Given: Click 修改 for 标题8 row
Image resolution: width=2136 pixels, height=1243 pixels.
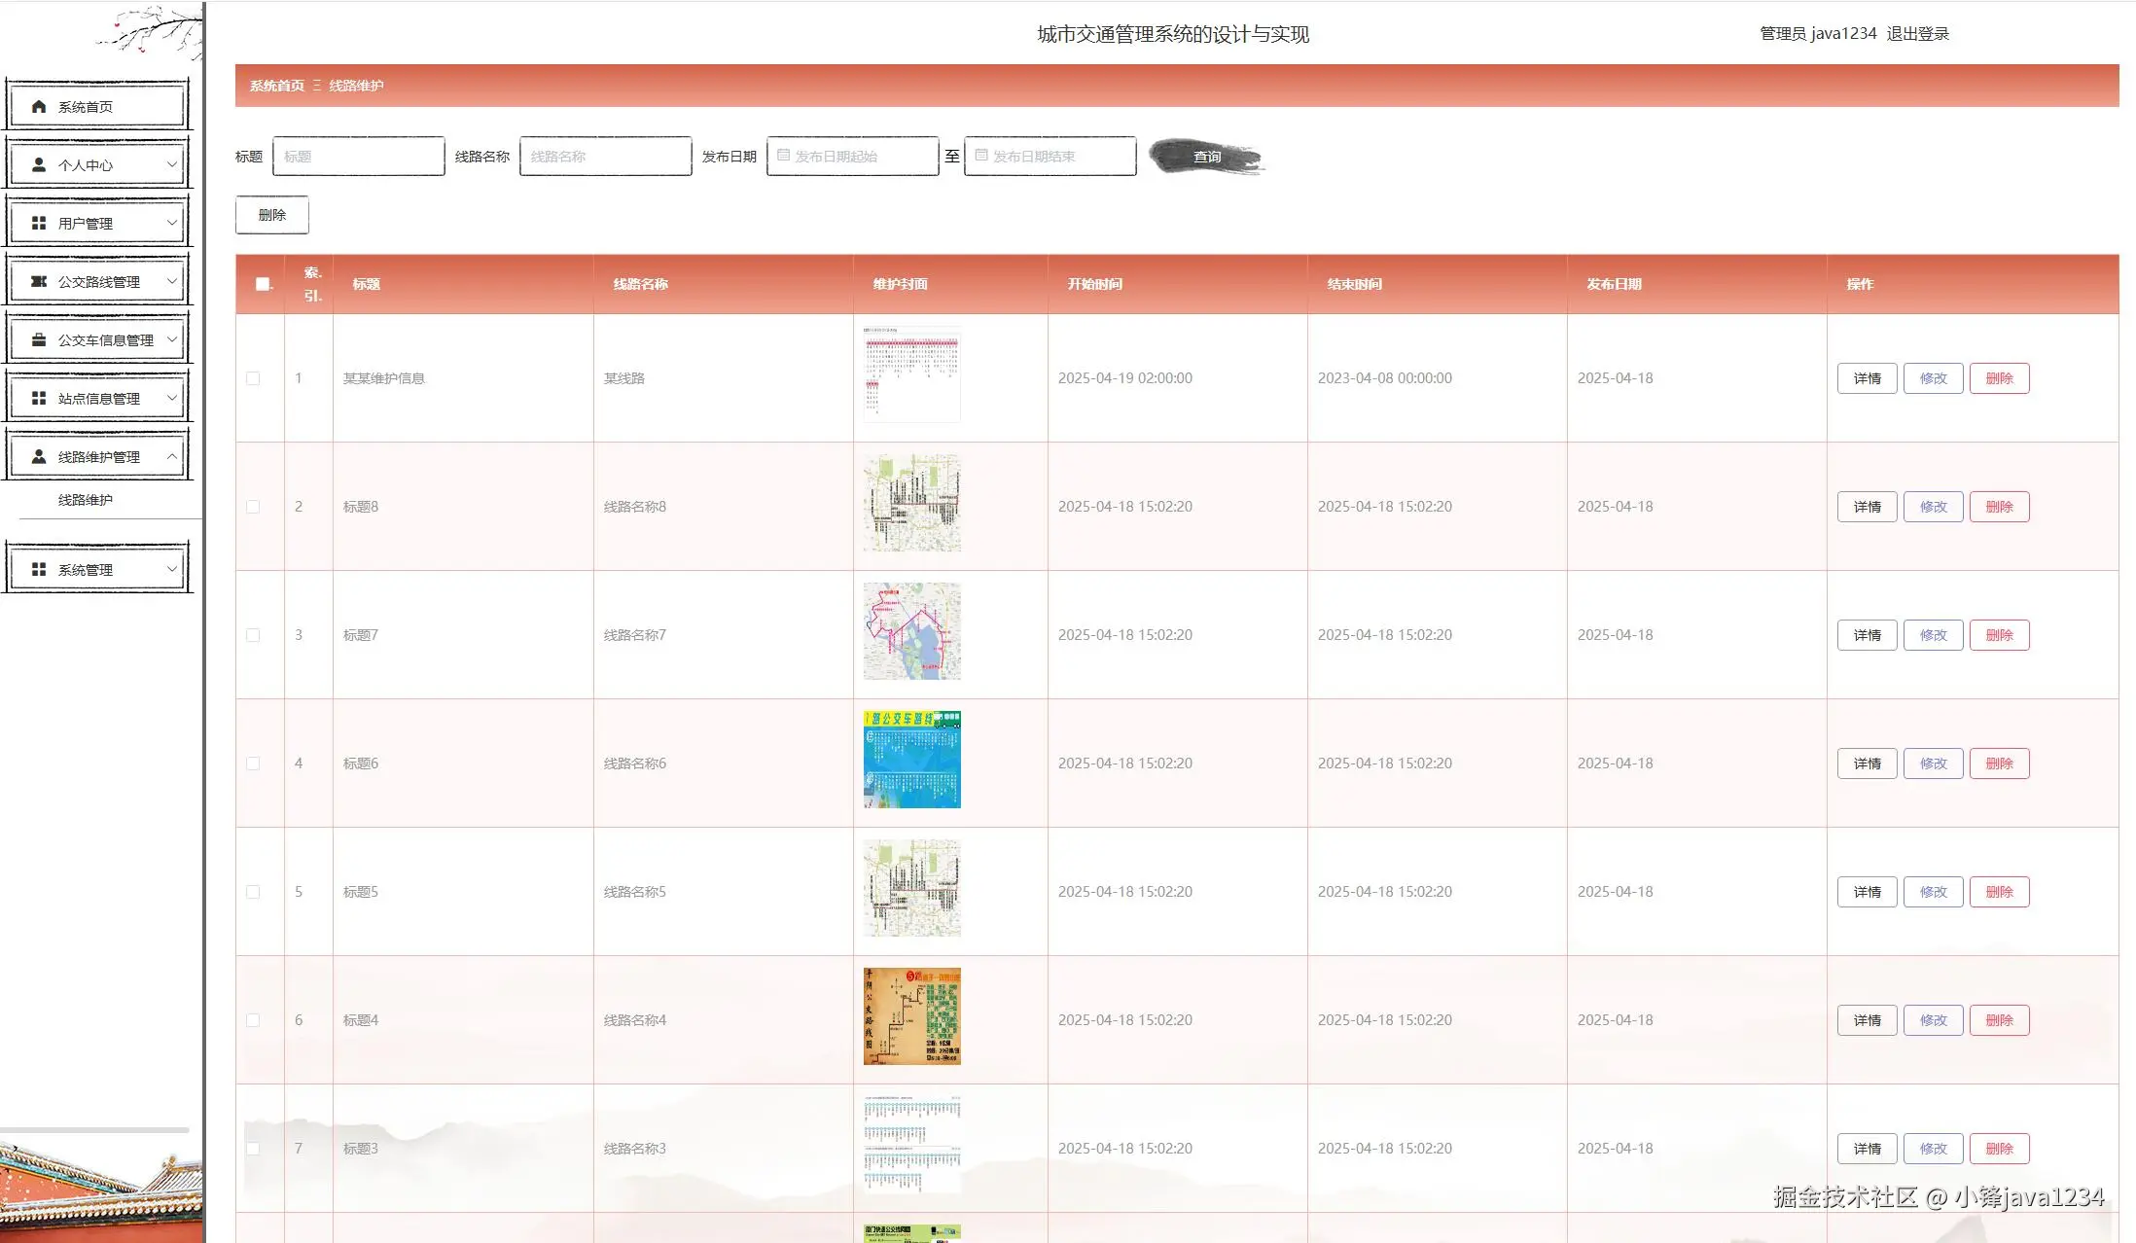Looking at the screenshot, I should (1934, 507).
